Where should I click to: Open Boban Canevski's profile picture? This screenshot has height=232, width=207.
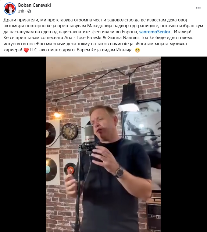[x=10, y=8]
